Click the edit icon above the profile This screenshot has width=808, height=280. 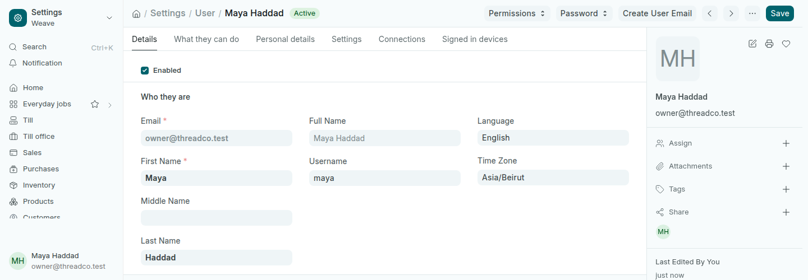tap(752, 44)
